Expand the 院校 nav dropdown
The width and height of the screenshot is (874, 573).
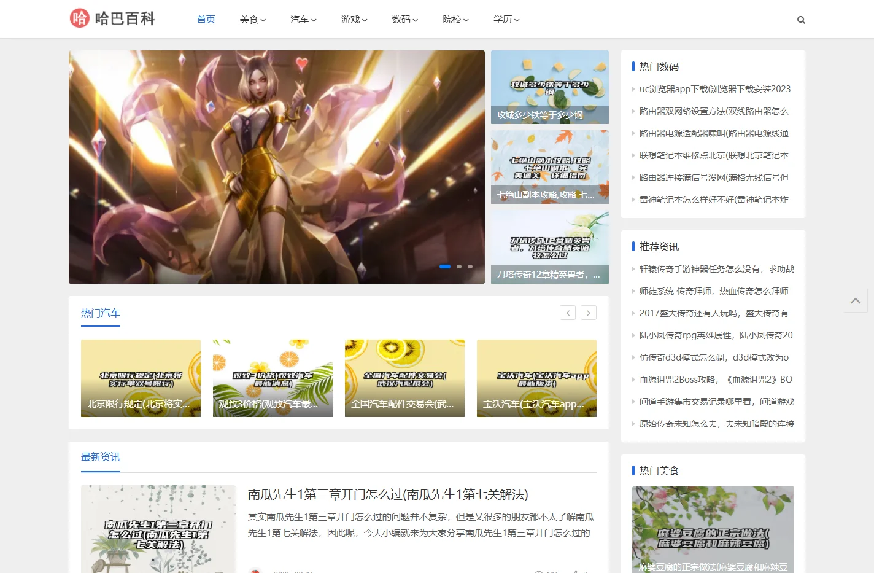tap(456, 19)
